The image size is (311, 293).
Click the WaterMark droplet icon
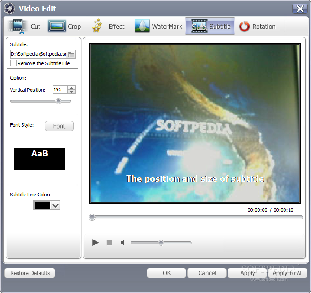point(142,26)
